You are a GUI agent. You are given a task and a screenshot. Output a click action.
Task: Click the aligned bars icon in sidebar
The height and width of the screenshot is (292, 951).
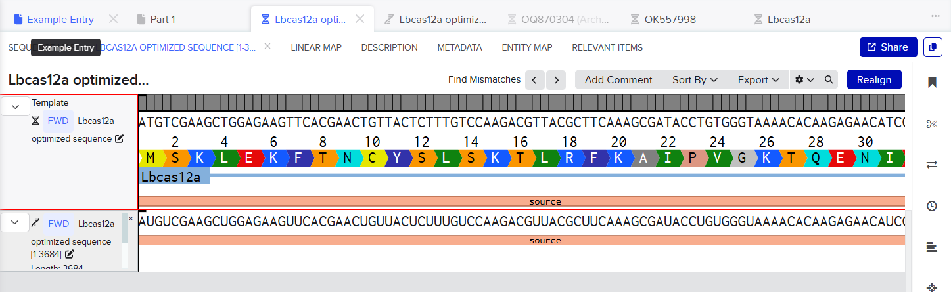click(x=931, y=247)
